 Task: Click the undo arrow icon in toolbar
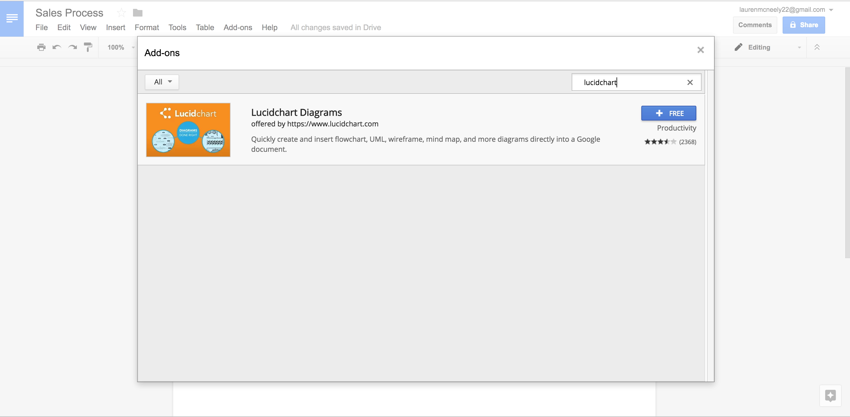click(x=57, y=48)
